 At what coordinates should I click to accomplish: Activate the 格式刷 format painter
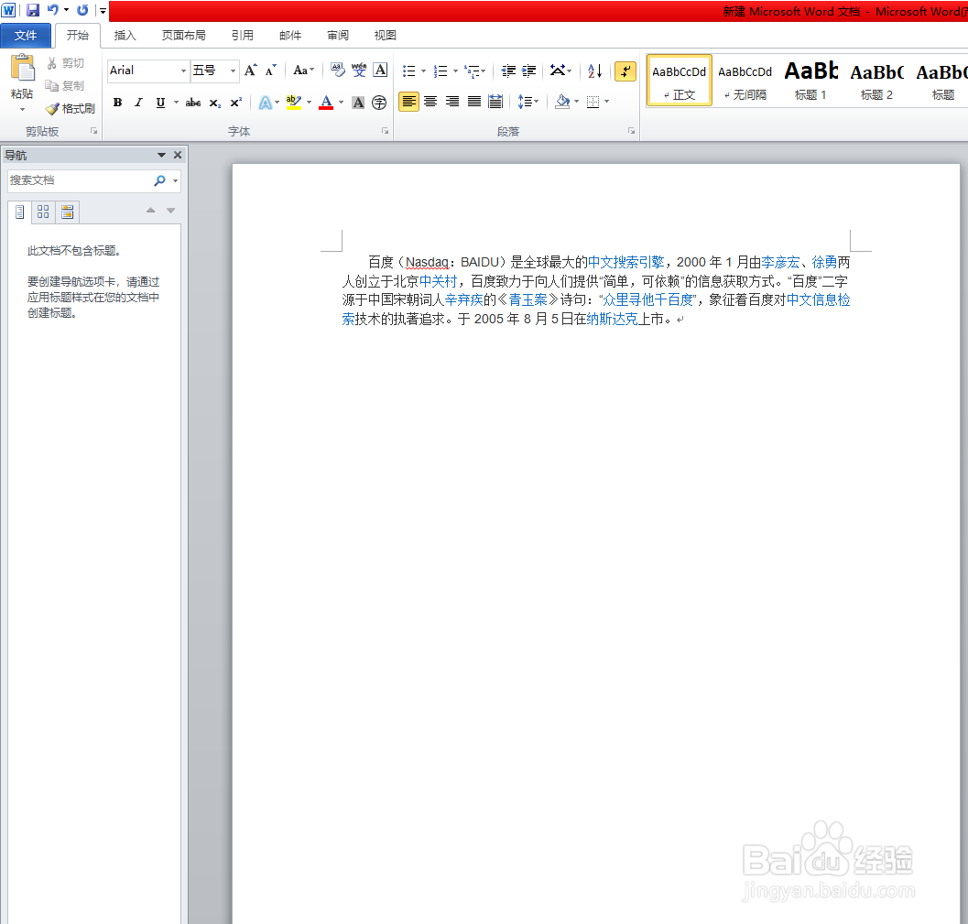click(x=71, y=109)
